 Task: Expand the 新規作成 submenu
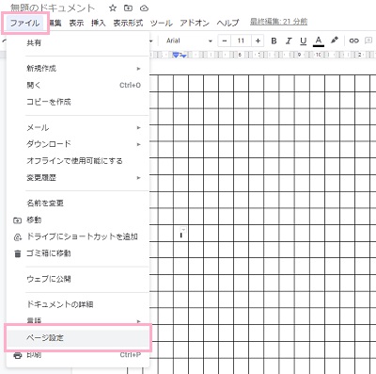(78, 68)
